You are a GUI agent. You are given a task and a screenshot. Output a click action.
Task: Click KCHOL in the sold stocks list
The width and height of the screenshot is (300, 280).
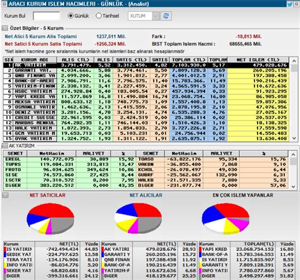pos(146,170)
